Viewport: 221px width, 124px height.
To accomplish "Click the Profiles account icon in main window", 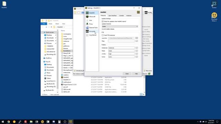I will (146, 12).
